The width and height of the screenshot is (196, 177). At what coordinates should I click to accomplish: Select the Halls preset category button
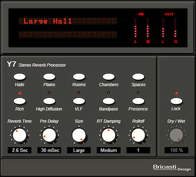(20, 76)
